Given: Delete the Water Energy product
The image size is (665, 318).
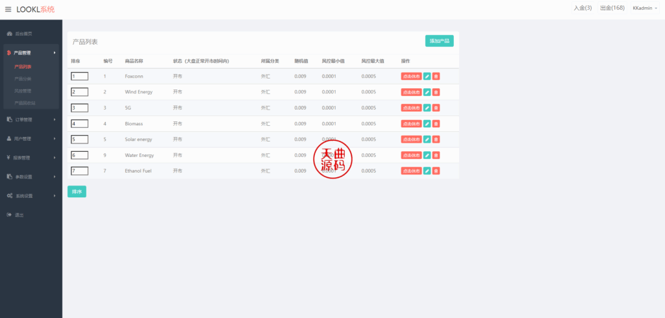Looking at the screenshot, I should 436,155.
